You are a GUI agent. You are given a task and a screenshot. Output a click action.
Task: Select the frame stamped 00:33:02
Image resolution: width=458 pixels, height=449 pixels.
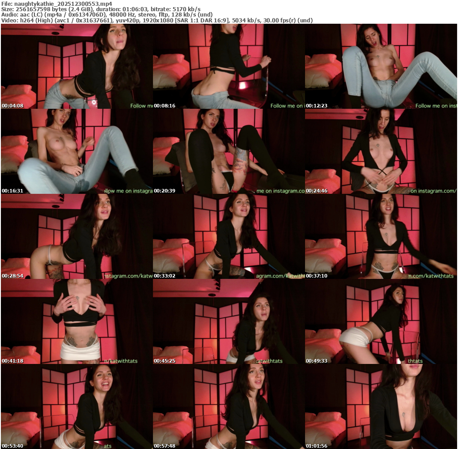(229, 236)
